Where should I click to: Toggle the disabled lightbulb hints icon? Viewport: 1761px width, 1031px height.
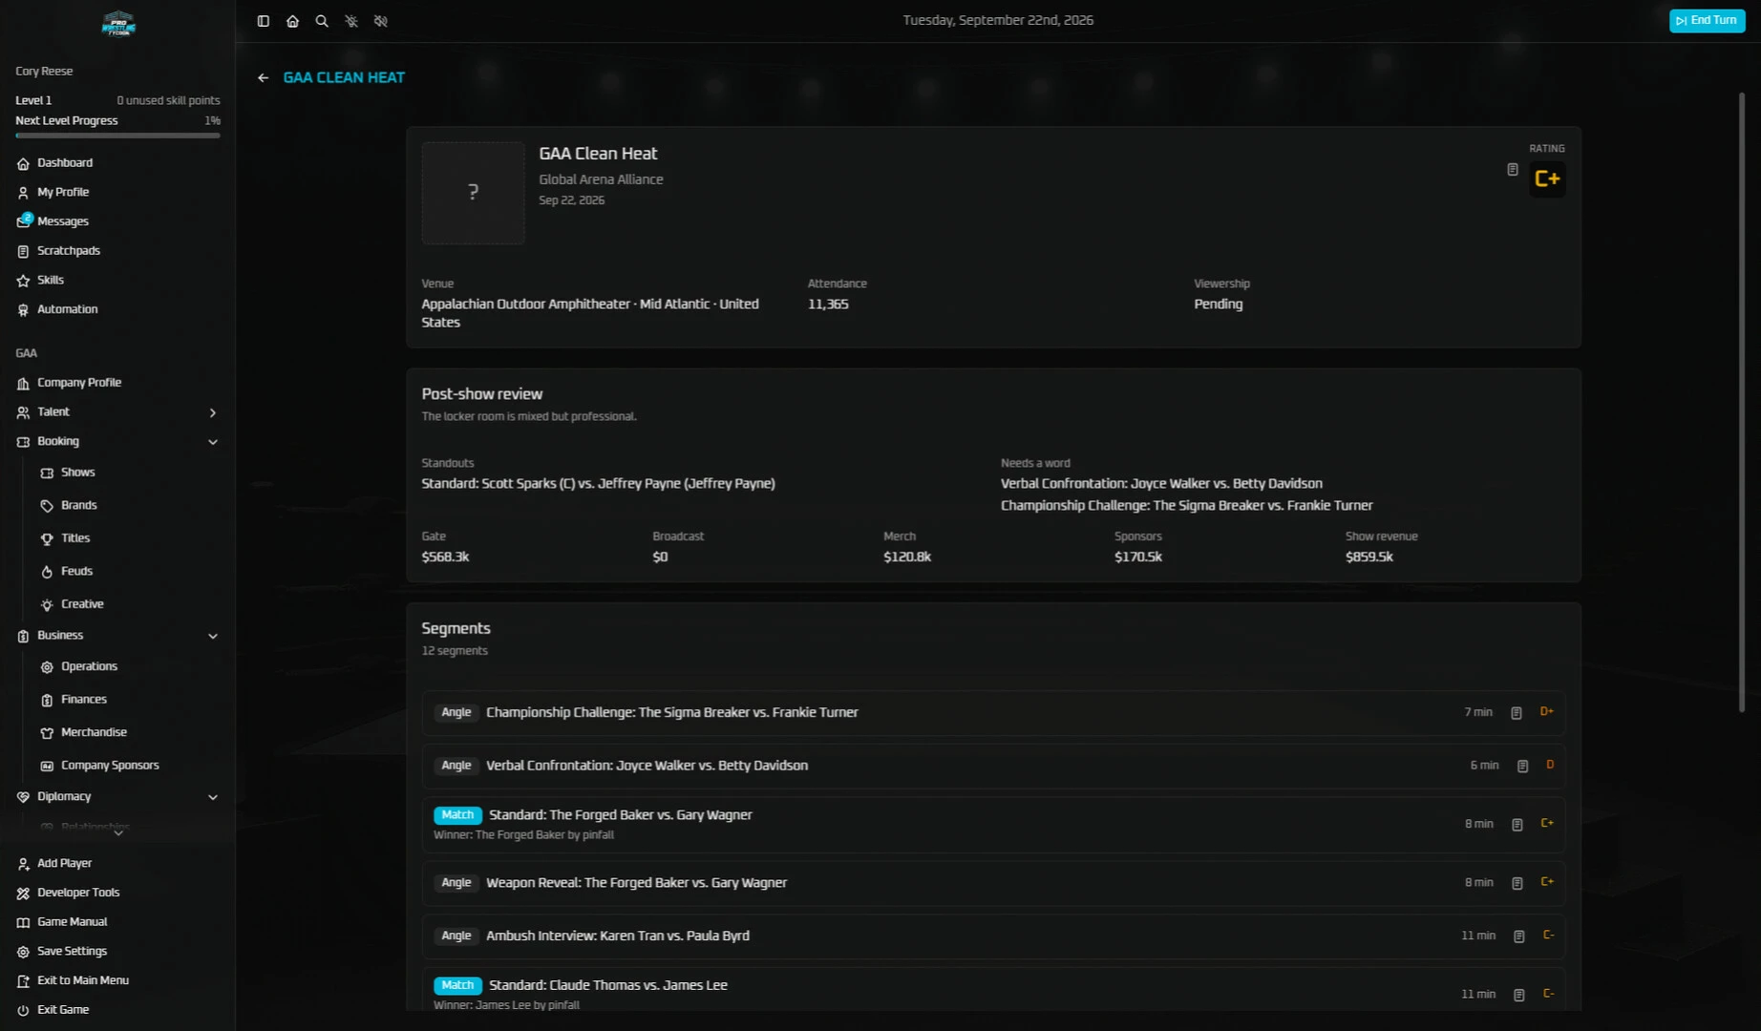351,21
